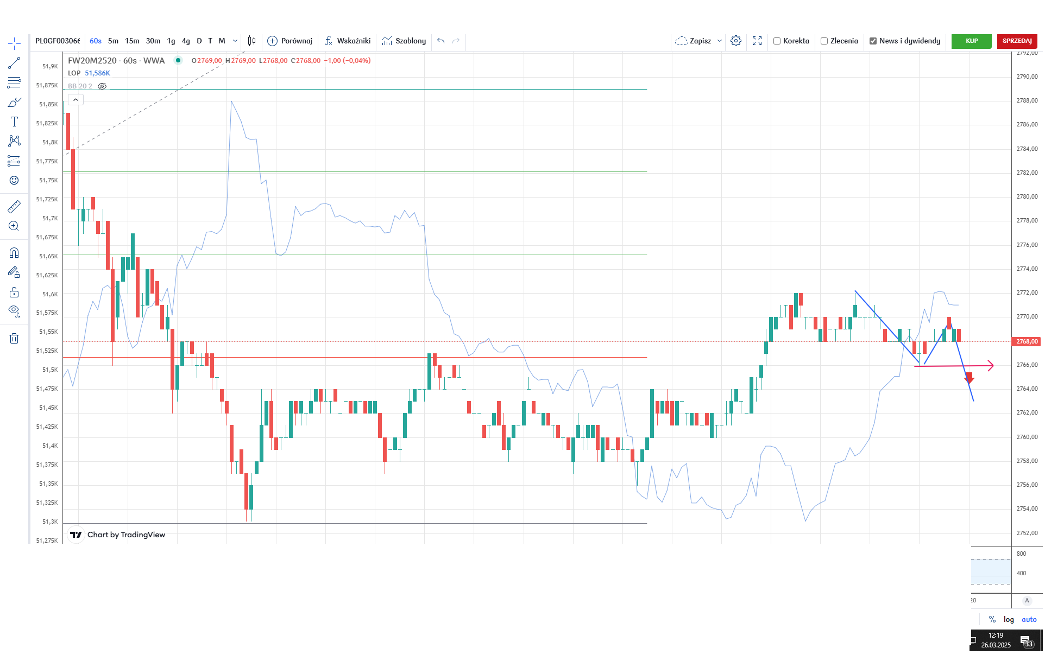This screenshot has width=1045, height=661.
Task: Open the Szablony templates menu
Action: pos(404,41)
